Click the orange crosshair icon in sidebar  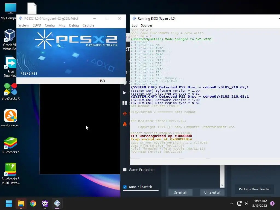(125, 113)
